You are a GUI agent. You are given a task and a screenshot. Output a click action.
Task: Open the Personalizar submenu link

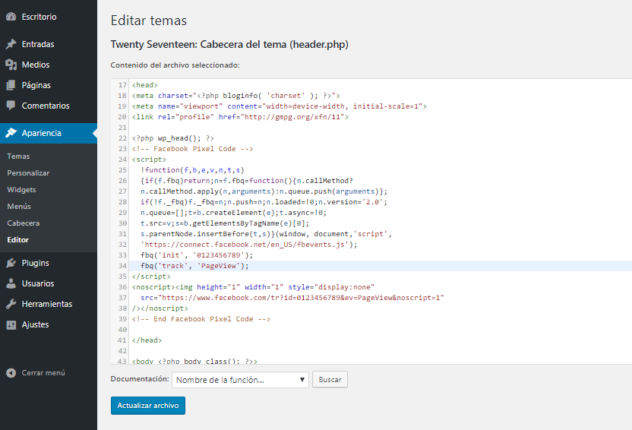pos(28,173)
